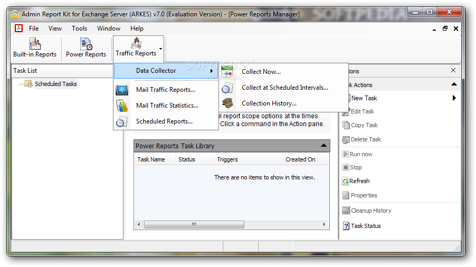Image resolution: width=476 pixels, height=267 pixels.
Task: Click the task library scroll left arrow
Action: pos(139,225)
